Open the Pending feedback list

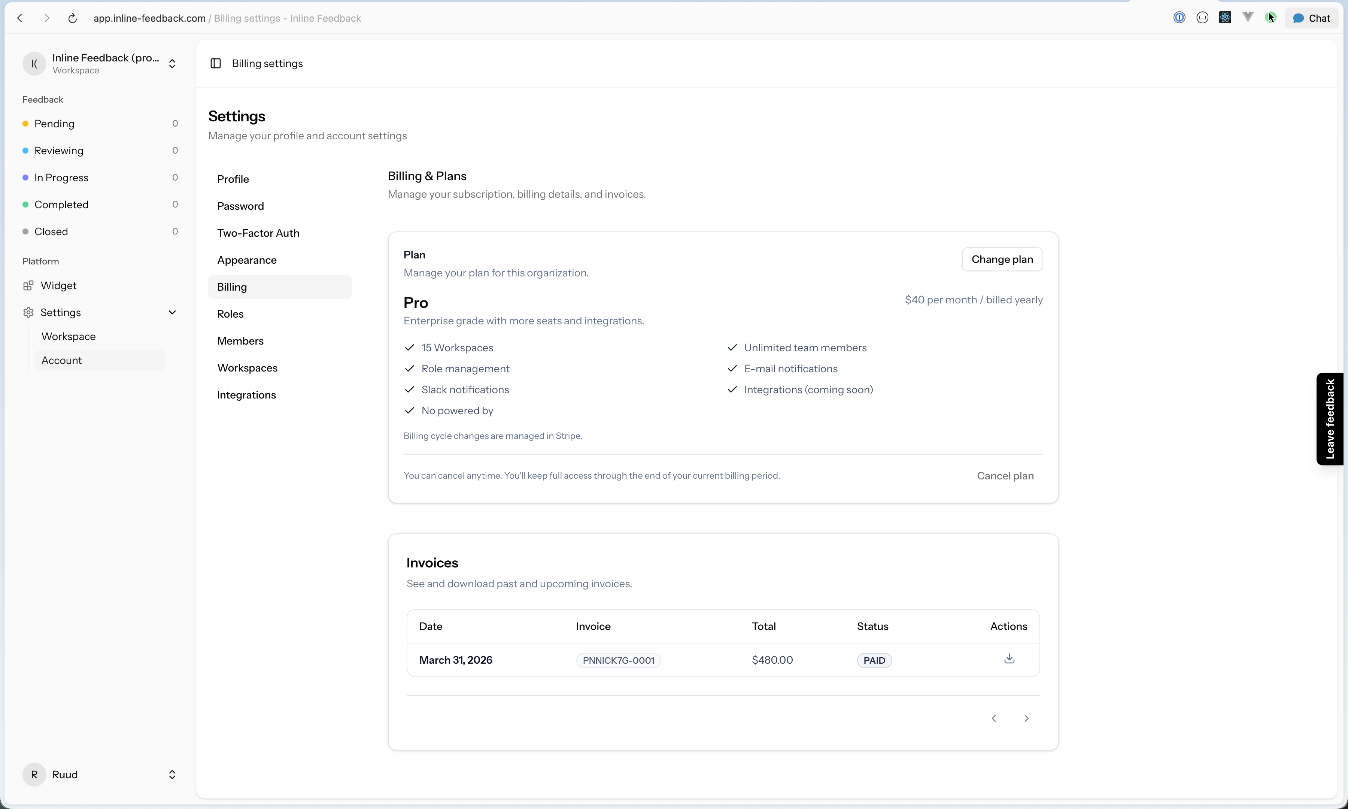point(100,124)
